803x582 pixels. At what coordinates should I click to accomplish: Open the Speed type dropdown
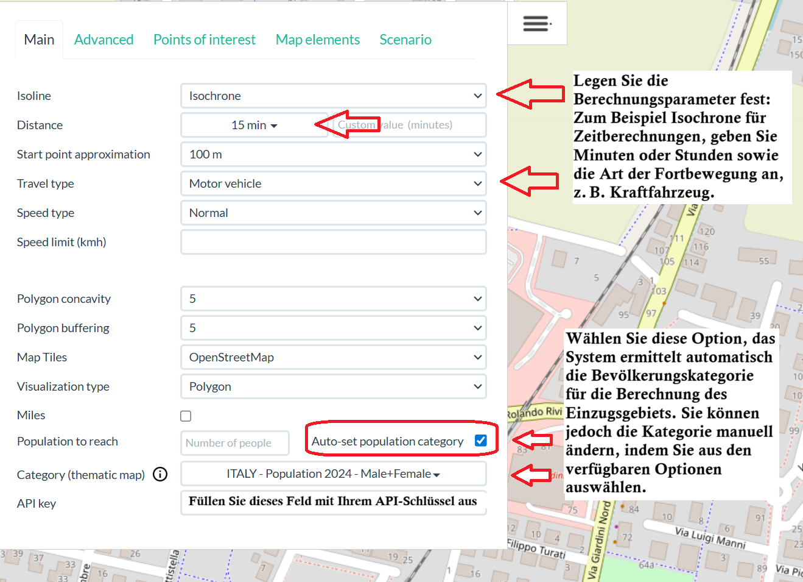[333, 213]
